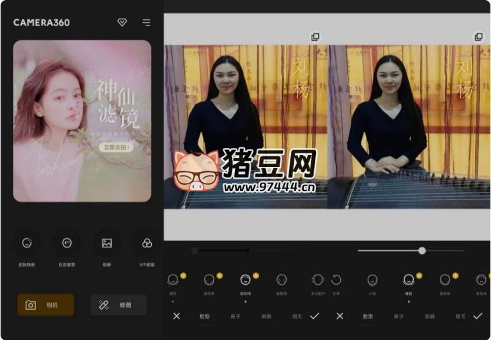Click compare icon above the left edited photo
The height and width of the screenshot is (340, 491).
tap(315, 37)
